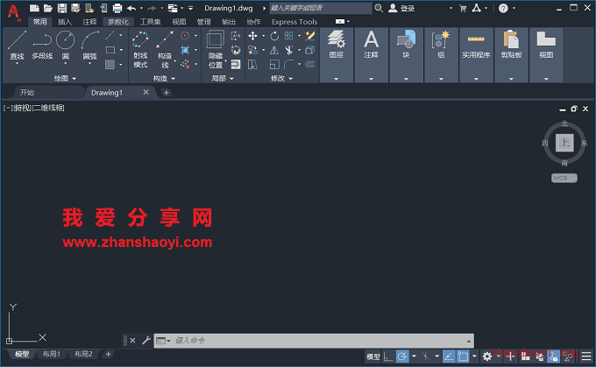Screen dimensions: 596x367
Task: Switch to the 插入 (Insert) ribbon tab
Action: (x=65, y=22)
